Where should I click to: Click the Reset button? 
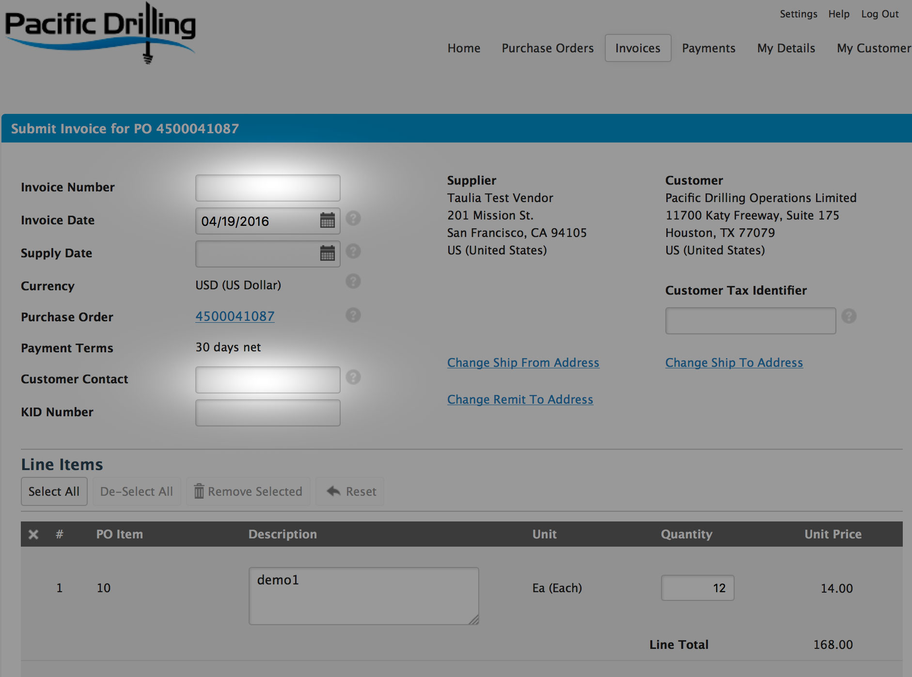[x=350, y=491]
